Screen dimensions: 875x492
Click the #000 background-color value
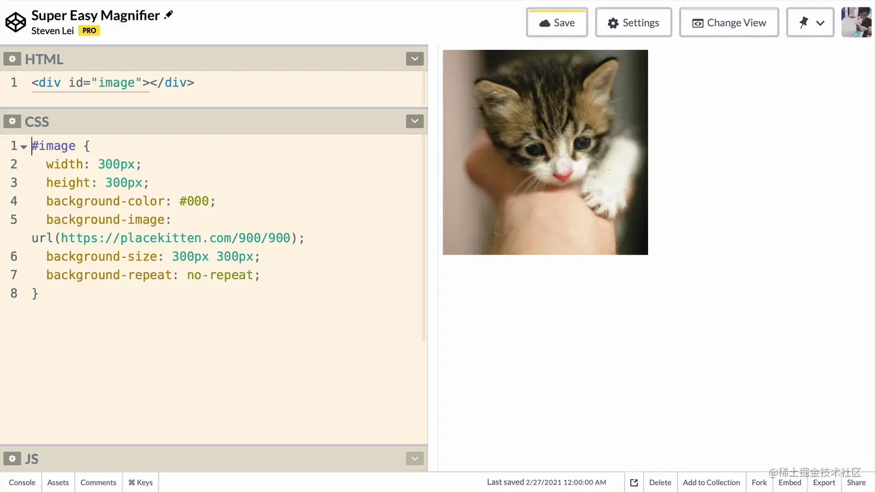[194, 201]
